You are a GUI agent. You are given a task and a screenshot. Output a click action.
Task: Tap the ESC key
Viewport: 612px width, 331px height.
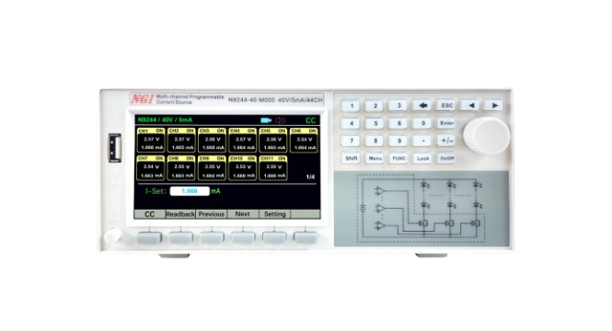(x=446, y=106)
